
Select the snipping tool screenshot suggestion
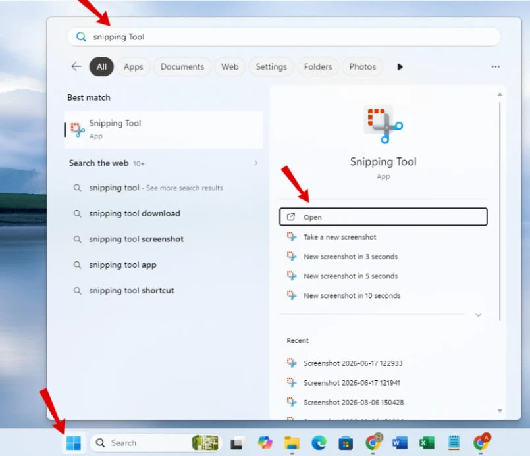pyautogui.click(x=163, y=239)
